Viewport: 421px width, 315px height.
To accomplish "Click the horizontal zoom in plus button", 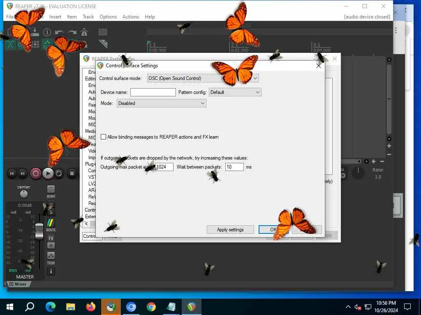I will [373, 161].
